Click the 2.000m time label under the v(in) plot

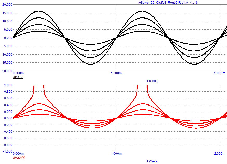coord(220,73)
